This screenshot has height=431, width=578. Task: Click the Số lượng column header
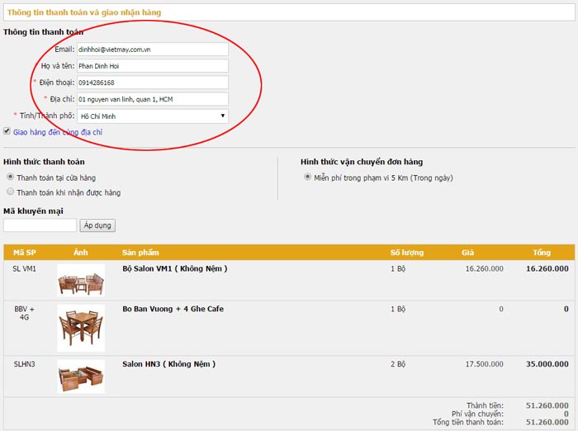pos(407,253)
